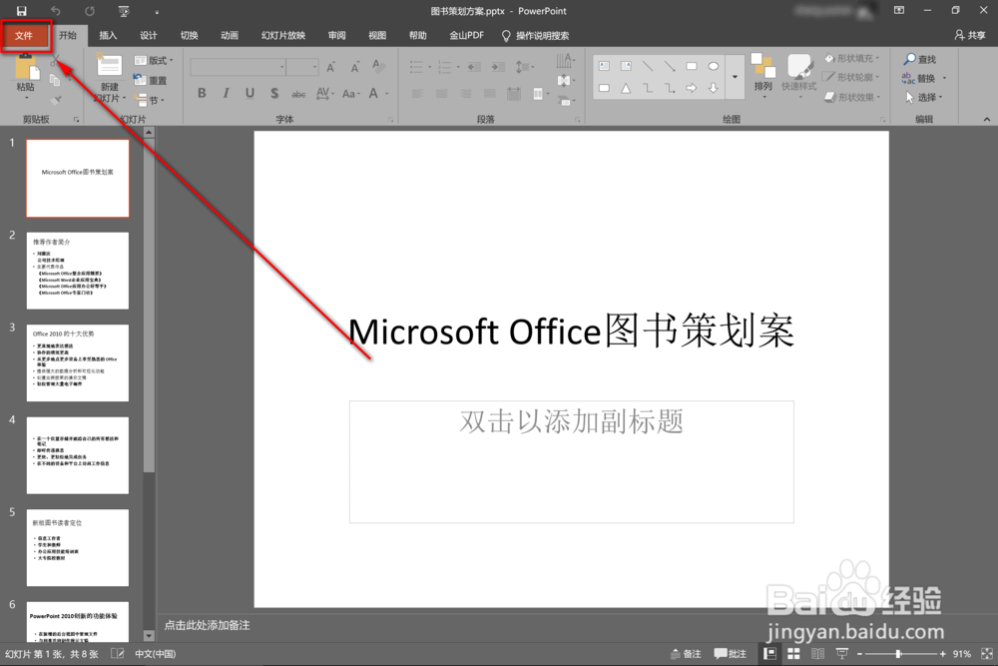Viewport: 998px width, 666px height.
Task: Click the Decrease Indent icon
Action: coord(474,66)
